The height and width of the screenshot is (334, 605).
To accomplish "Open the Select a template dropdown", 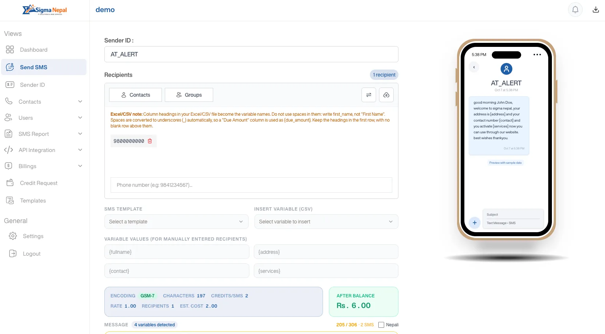I will click(x=177, y=222).
